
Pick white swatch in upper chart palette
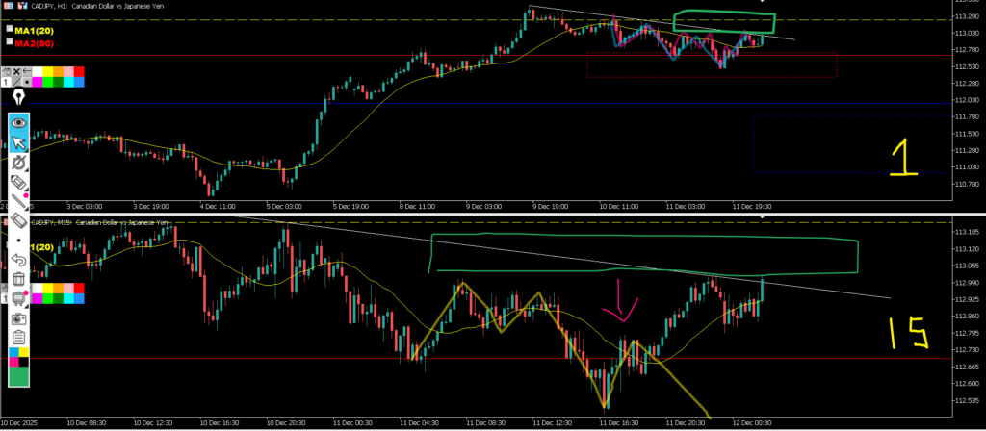[x=38, y=71]
